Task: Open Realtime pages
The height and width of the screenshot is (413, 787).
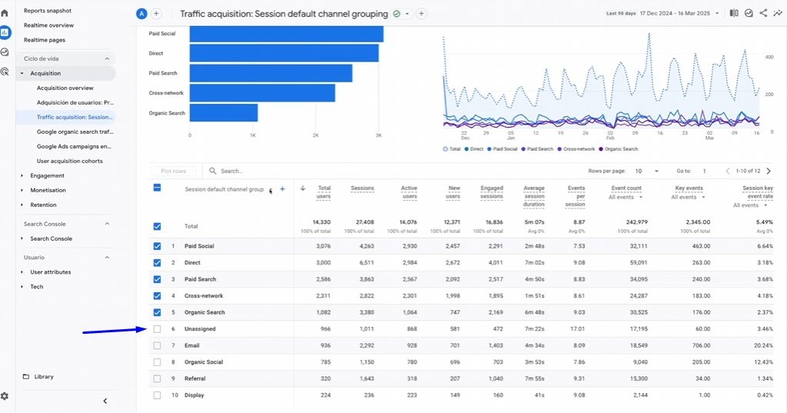Action: (44, 40)
